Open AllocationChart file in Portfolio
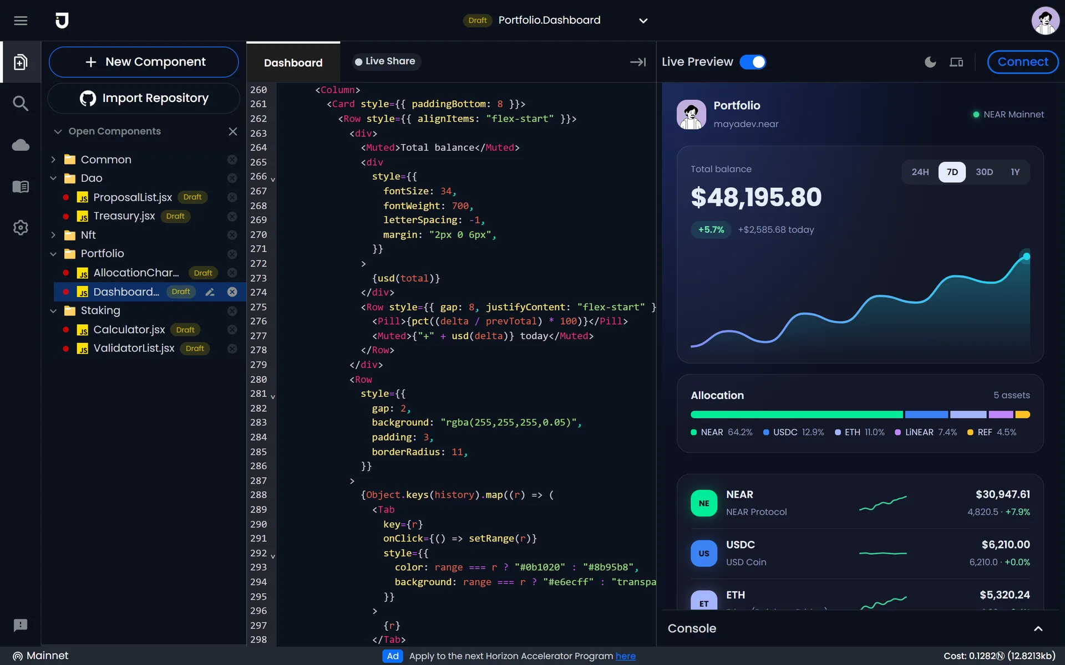 pyautogui.click(x=136, y=273)
